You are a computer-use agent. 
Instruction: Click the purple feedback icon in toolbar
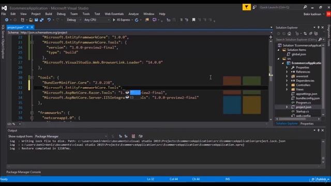tap(154, 20)
